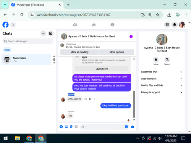
Task: Expand Privacy & support section
Action: pos(162,92)
